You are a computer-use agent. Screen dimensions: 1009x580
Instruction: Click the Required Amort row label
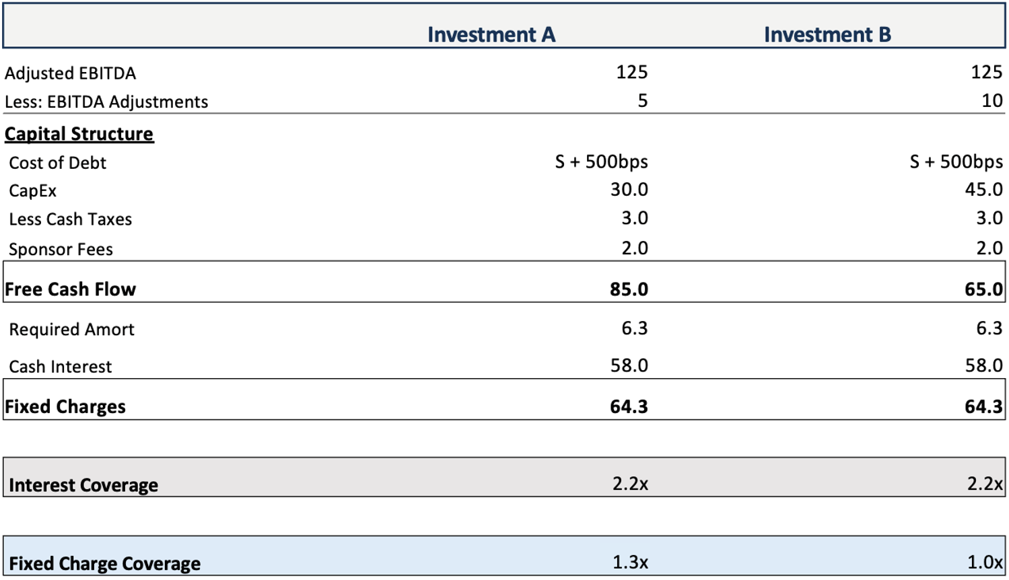tap(71, 330)
